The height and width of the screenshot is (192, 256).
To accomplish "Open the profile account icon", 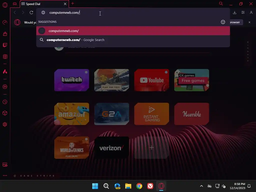I will pos(251,12).
